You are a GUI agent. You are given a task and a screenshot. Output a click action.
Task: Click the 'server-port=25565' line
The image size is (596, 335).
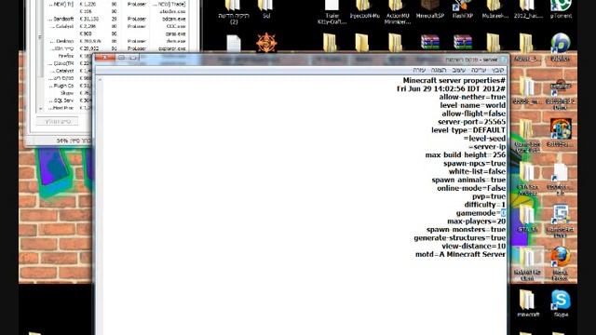tap(472, 122)
